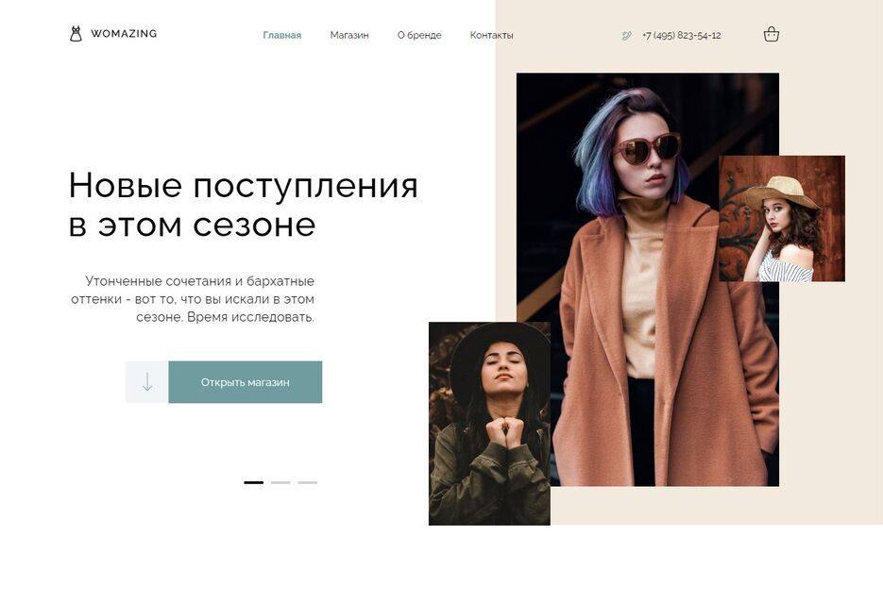The width and height of the screenshot is (883, 603).
Task: Click the Новые поступления headline
Action: [244, 205]
